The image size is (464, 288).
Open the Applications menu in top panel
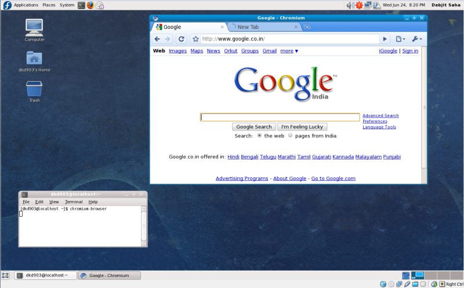26,5
